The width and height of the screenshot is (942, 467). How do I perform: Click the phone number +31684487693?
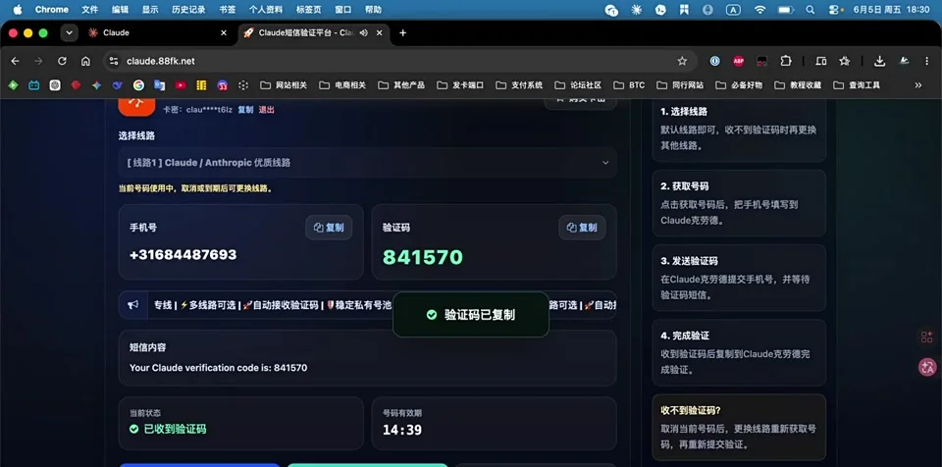point(183,255)
